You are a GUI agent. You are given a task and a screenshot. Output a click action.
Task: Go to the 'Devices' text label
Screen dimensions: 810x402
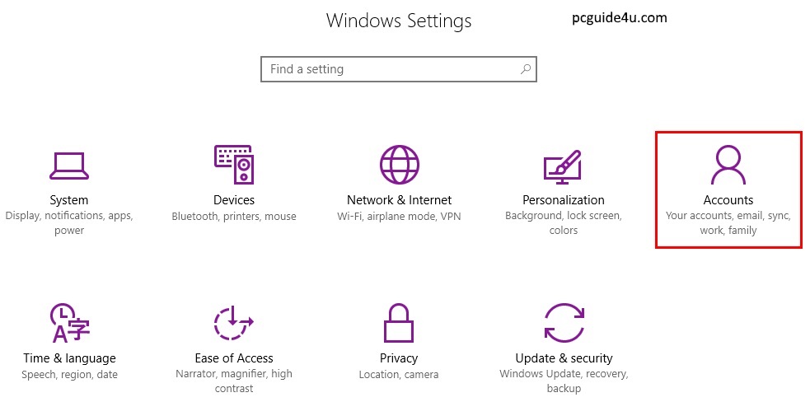click(234, 200)
